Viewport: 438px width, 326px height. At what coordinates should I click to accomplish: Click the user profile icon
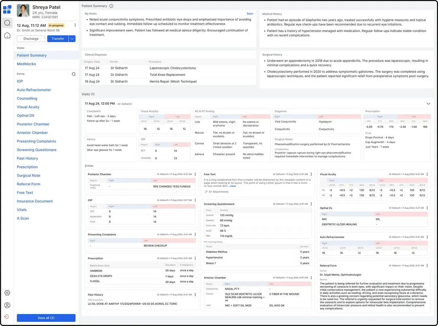point(7,305)
